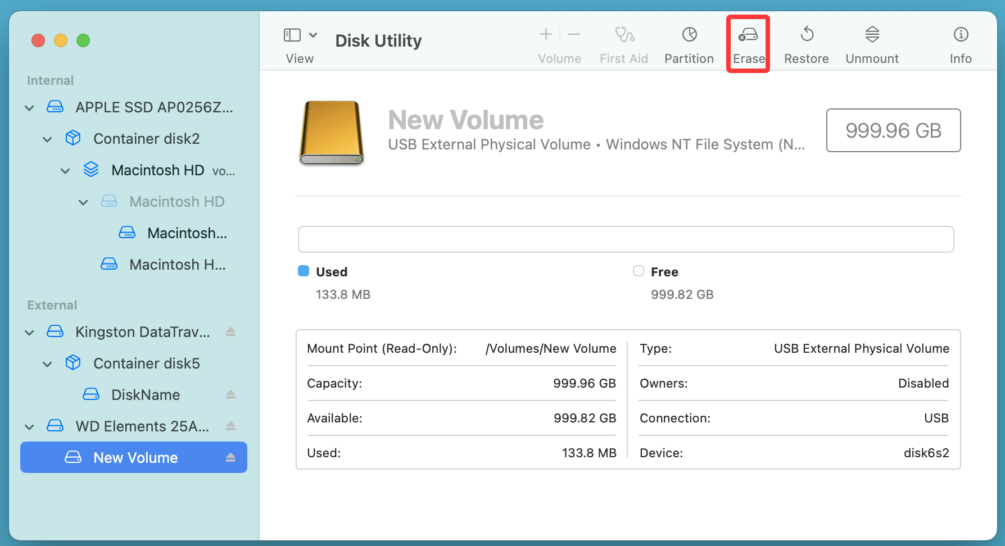Screen dimensions: 1005x546
Task: Select Kingston DataTraveler in the sidebar
Action: [142, 332]
